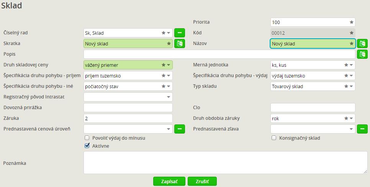Click the Zrušiť button
This screenshot has height=187, width=370.
click(202, 181)
